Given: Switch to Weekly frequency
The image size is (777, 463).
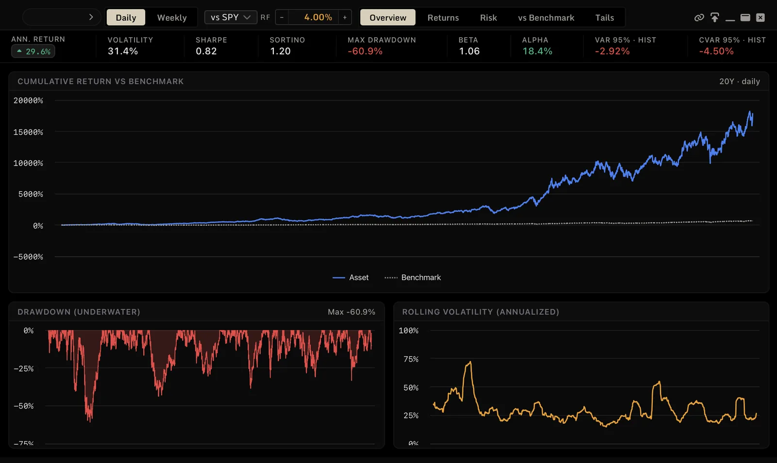Looking at the screenshot, I should pyautogui.click(x=172, y=17).
